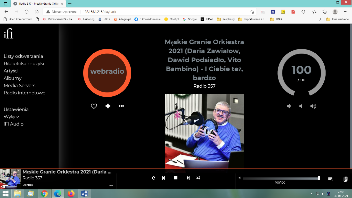
Task: Launch Firefox from the taskbar
Action: [x=71, y=194]
